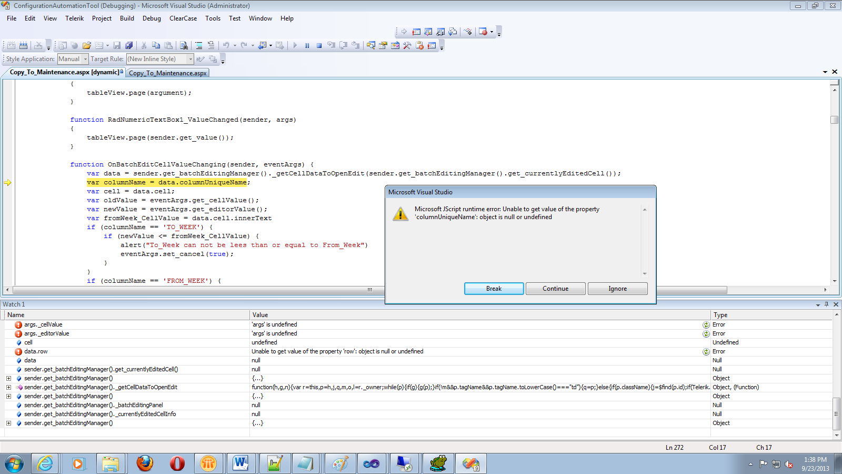This screenshot has width=842, height=474.
Task: Click the Value column header in Watch
Action: (260, 315)
